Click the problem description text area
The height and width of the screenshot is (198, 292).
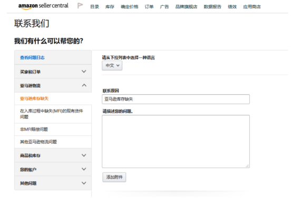click(x=176, y=142)
